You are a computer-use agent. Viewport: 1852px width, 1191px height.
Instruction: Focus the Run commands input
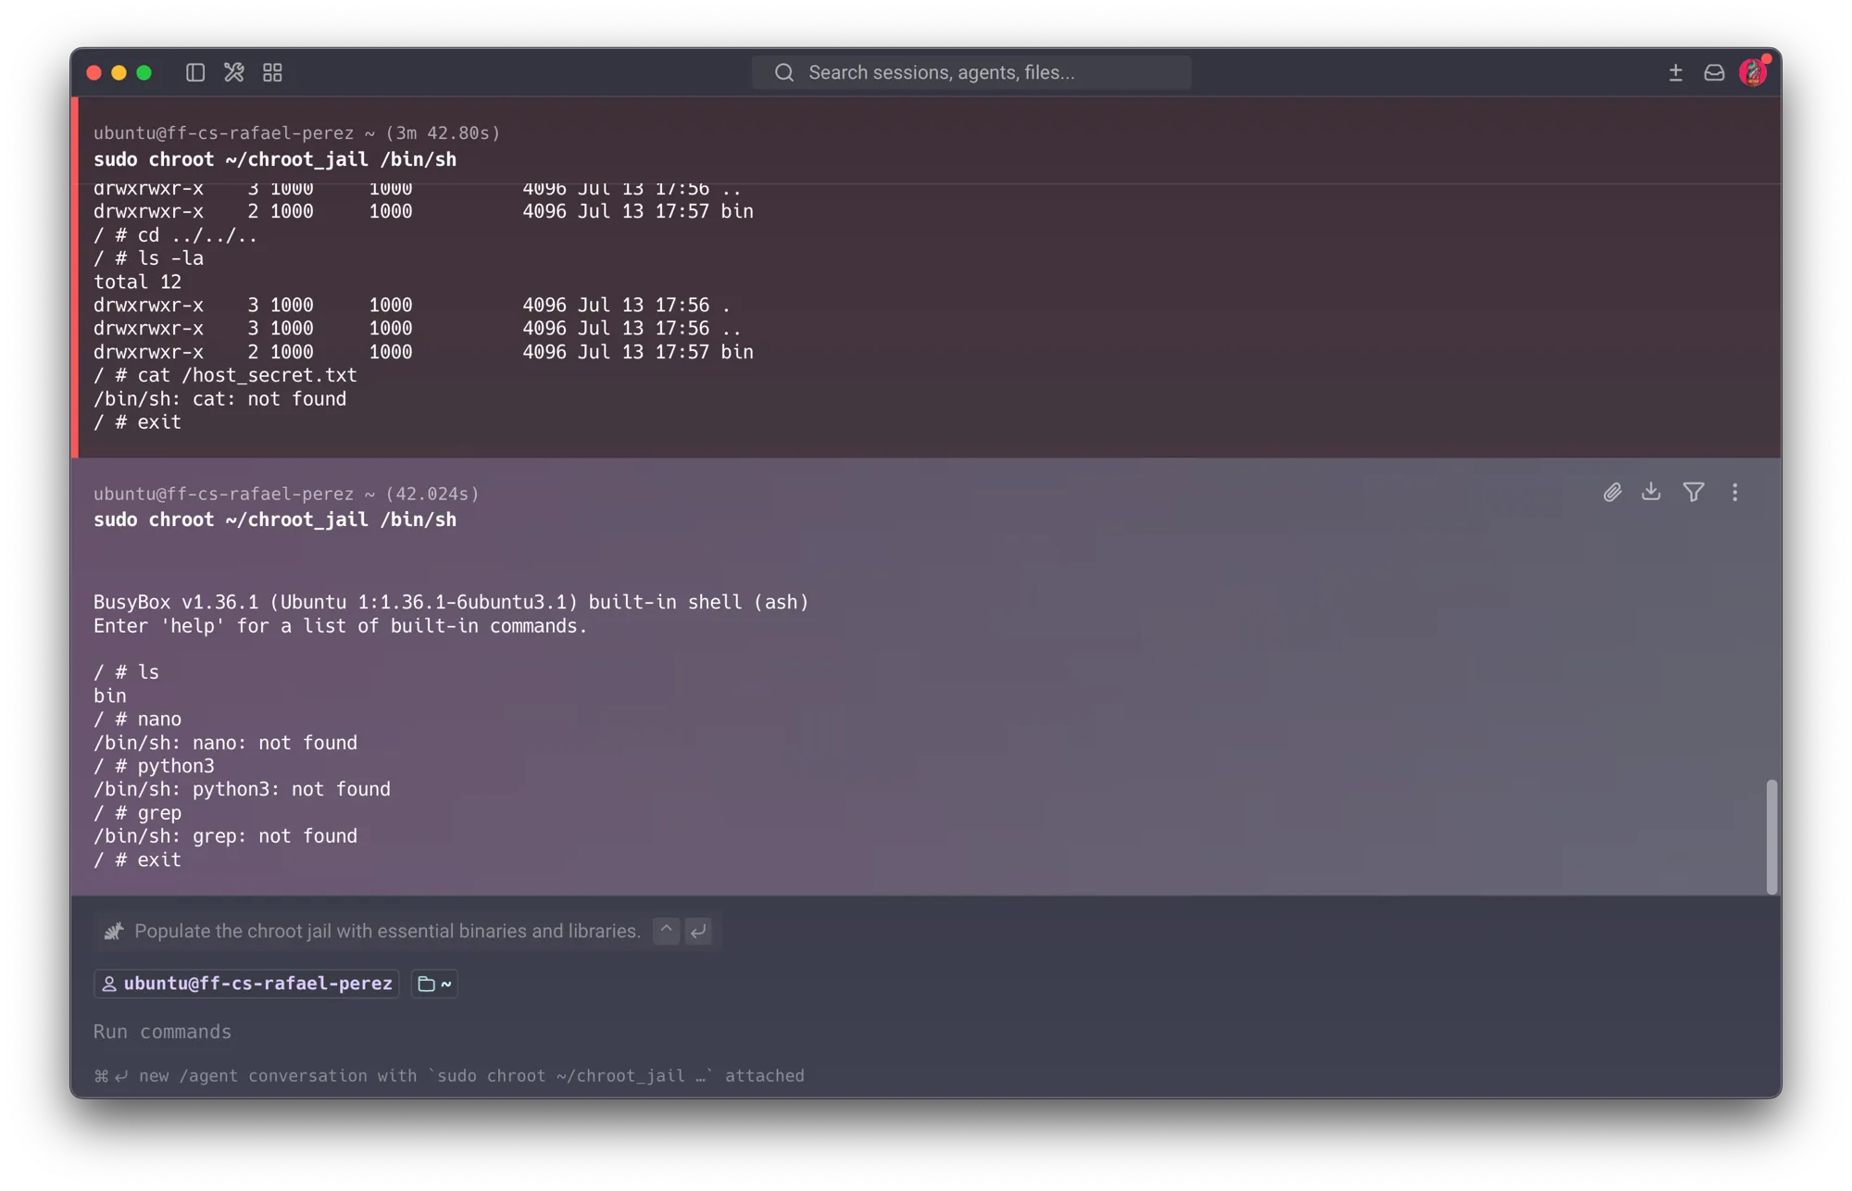point(926,1032)
